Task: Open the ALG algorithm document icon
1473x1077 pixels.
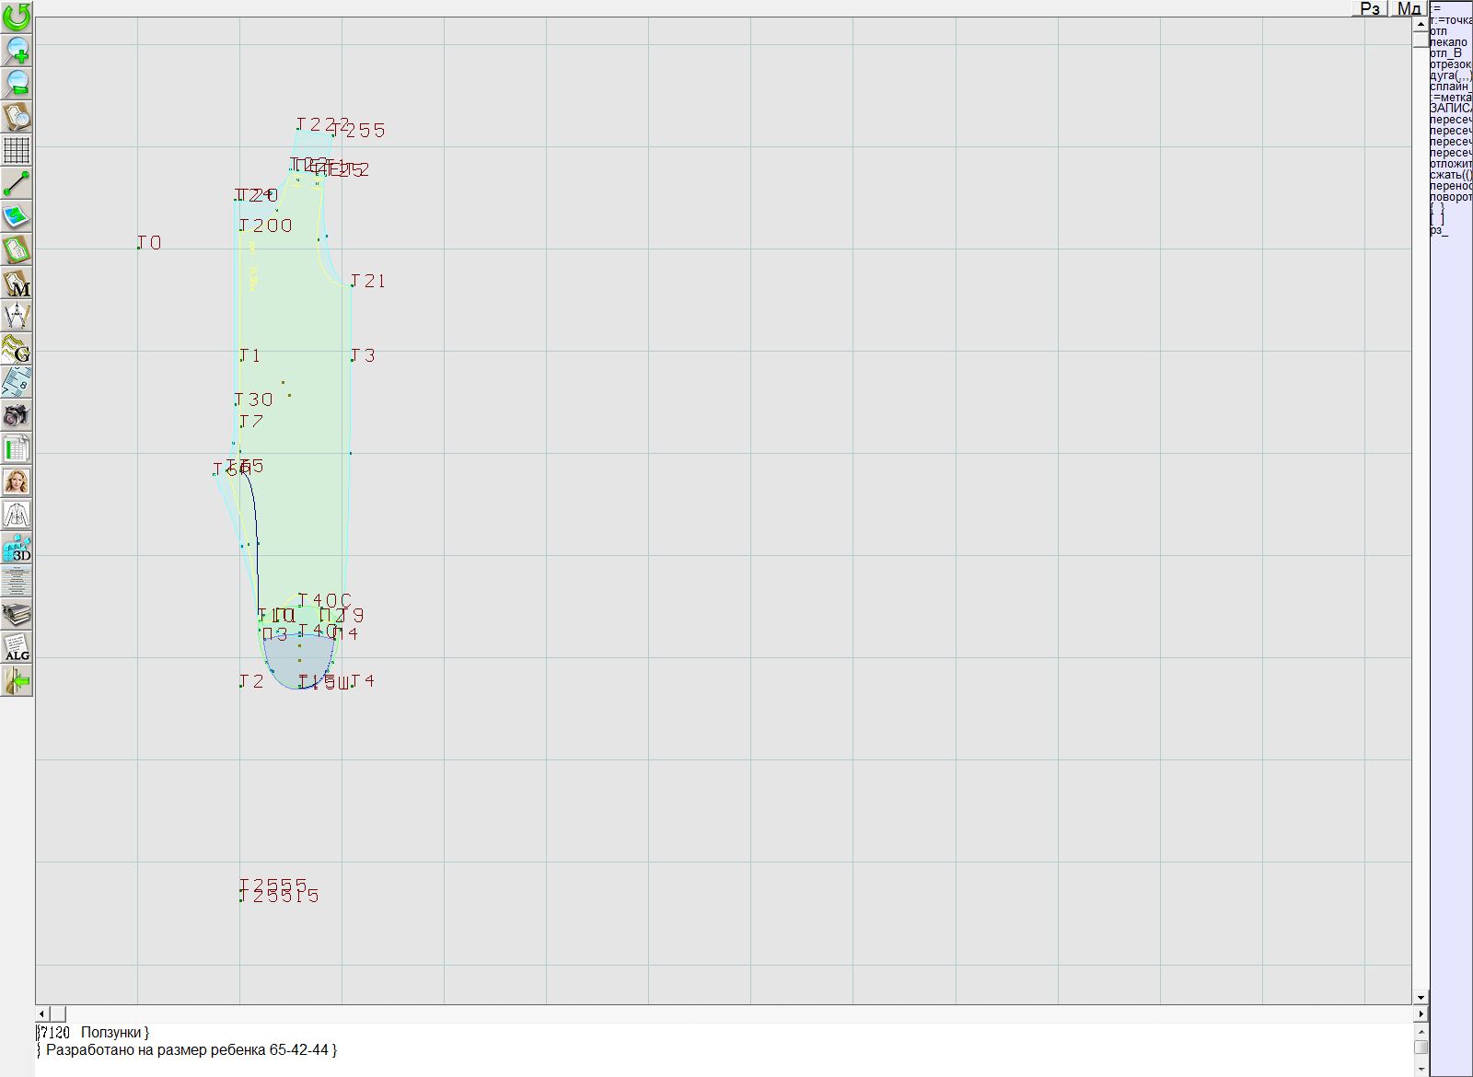Action: [x=17, y=647]
